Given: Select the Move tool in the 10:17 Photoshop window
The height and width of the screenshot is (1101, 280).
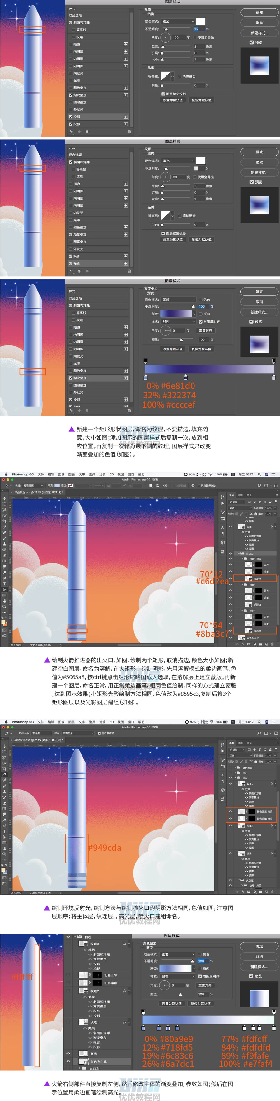Looking at the screenshot, I should click(4, 499).
